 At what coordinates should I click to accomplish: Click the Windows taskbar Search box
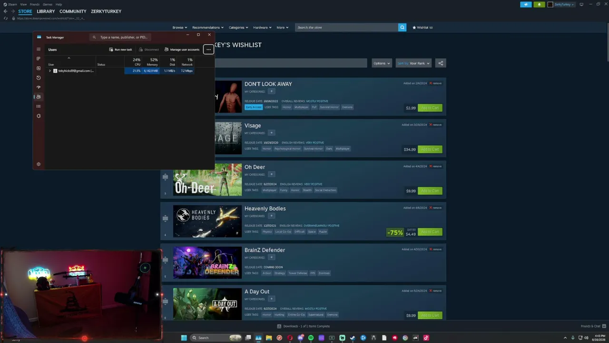point(216,338)
